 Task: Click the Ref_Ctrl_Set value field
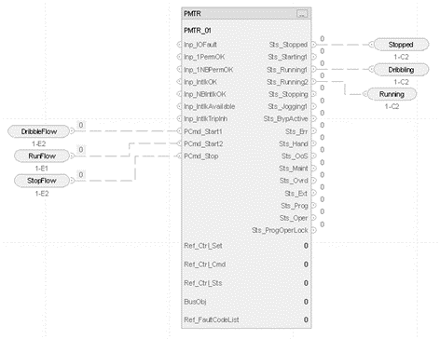[x=306, y=246]
